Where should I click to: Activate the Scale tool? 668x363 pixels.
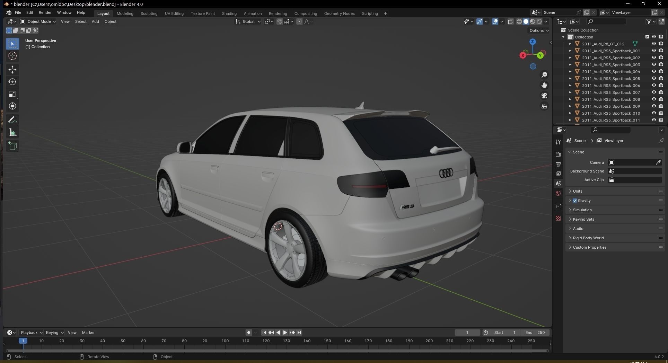point(12,94)
